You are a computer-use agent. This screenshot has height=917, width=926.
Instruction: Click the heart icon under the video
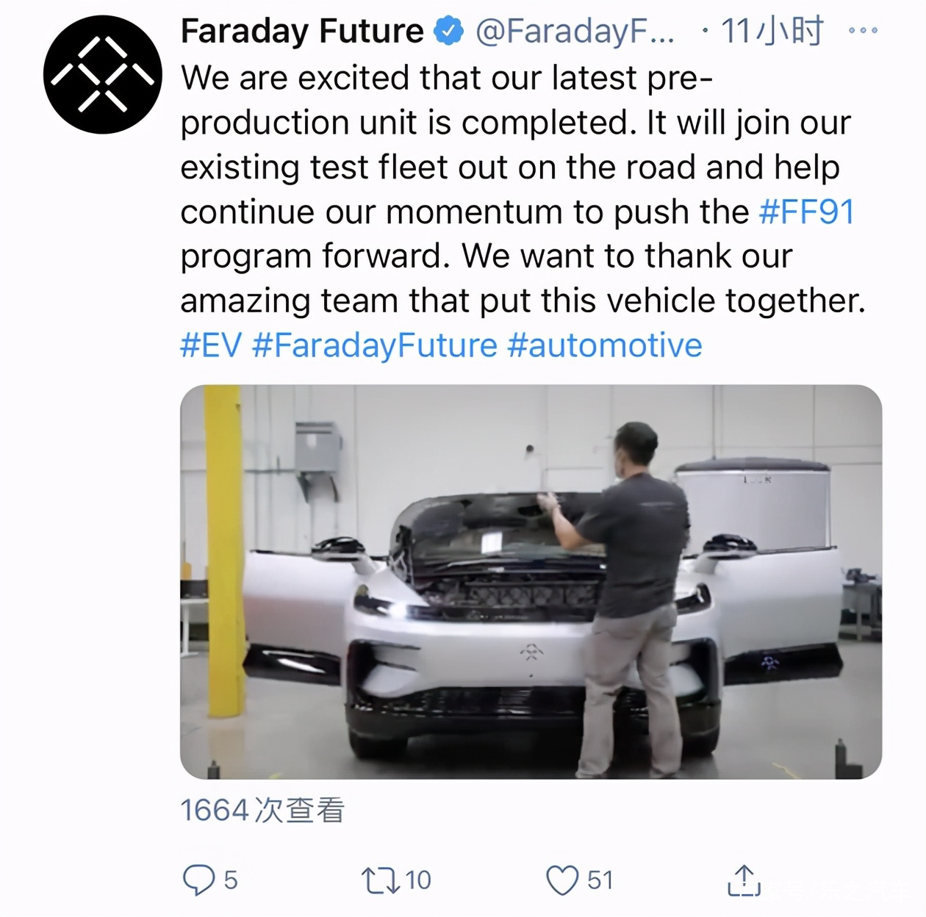[x=562, y=879]
